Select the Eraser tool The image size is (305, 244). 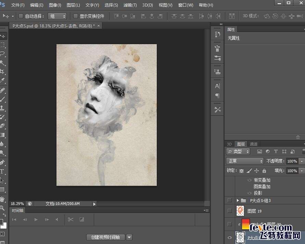click(x=2, y=126)
